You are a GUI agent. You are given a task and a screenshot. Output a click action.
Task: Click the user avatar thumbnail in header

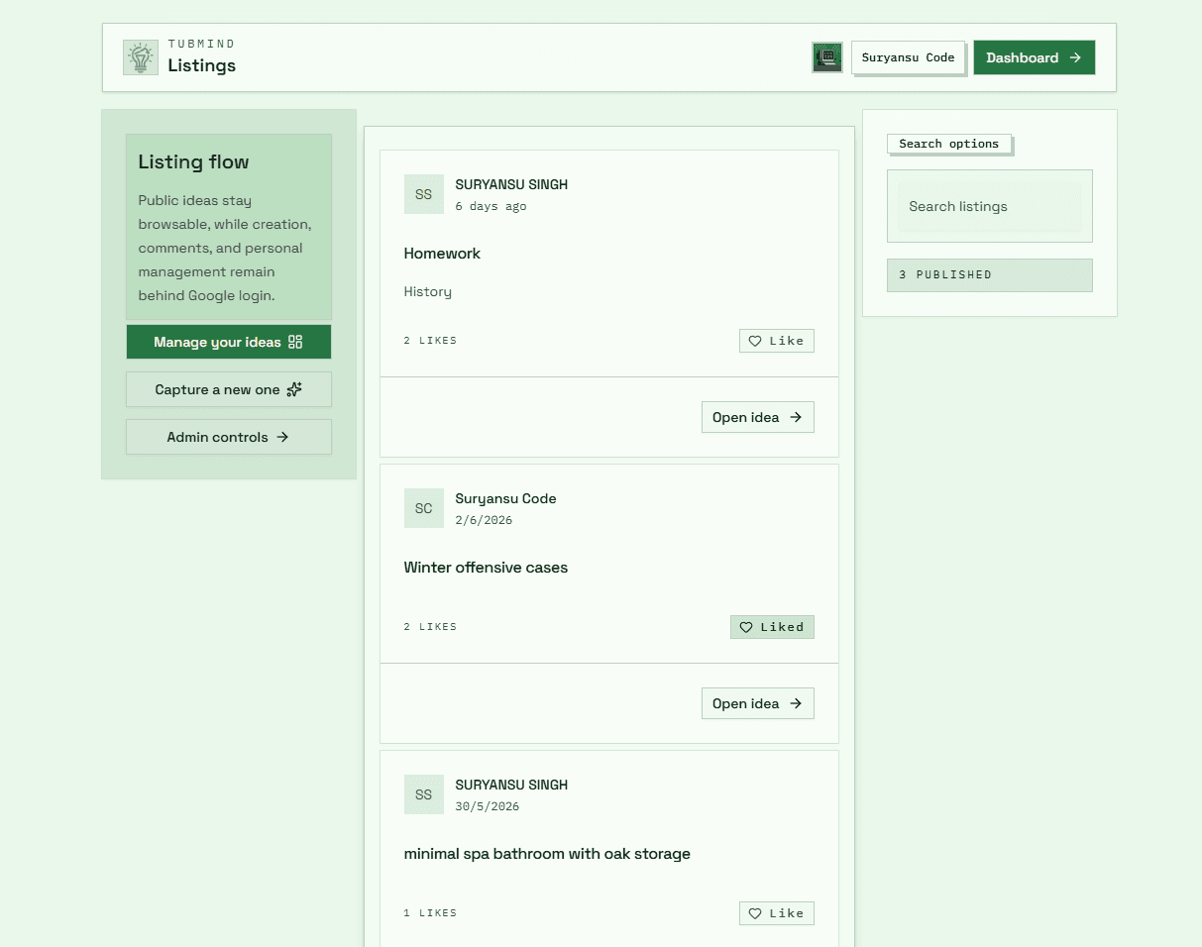[827, 57]
